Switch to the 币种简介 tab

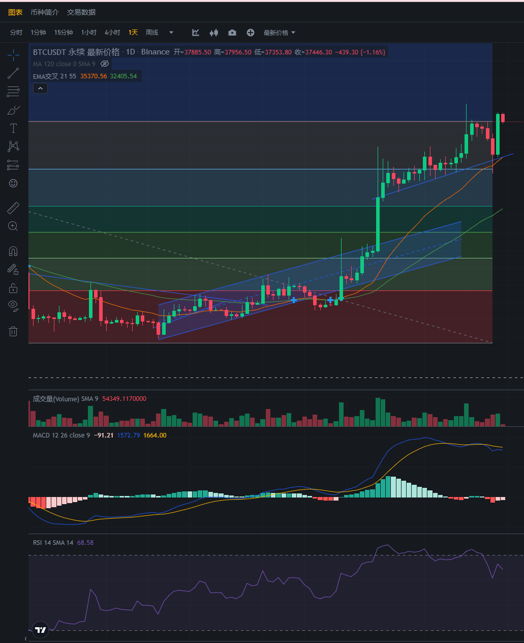click(45, 12)
